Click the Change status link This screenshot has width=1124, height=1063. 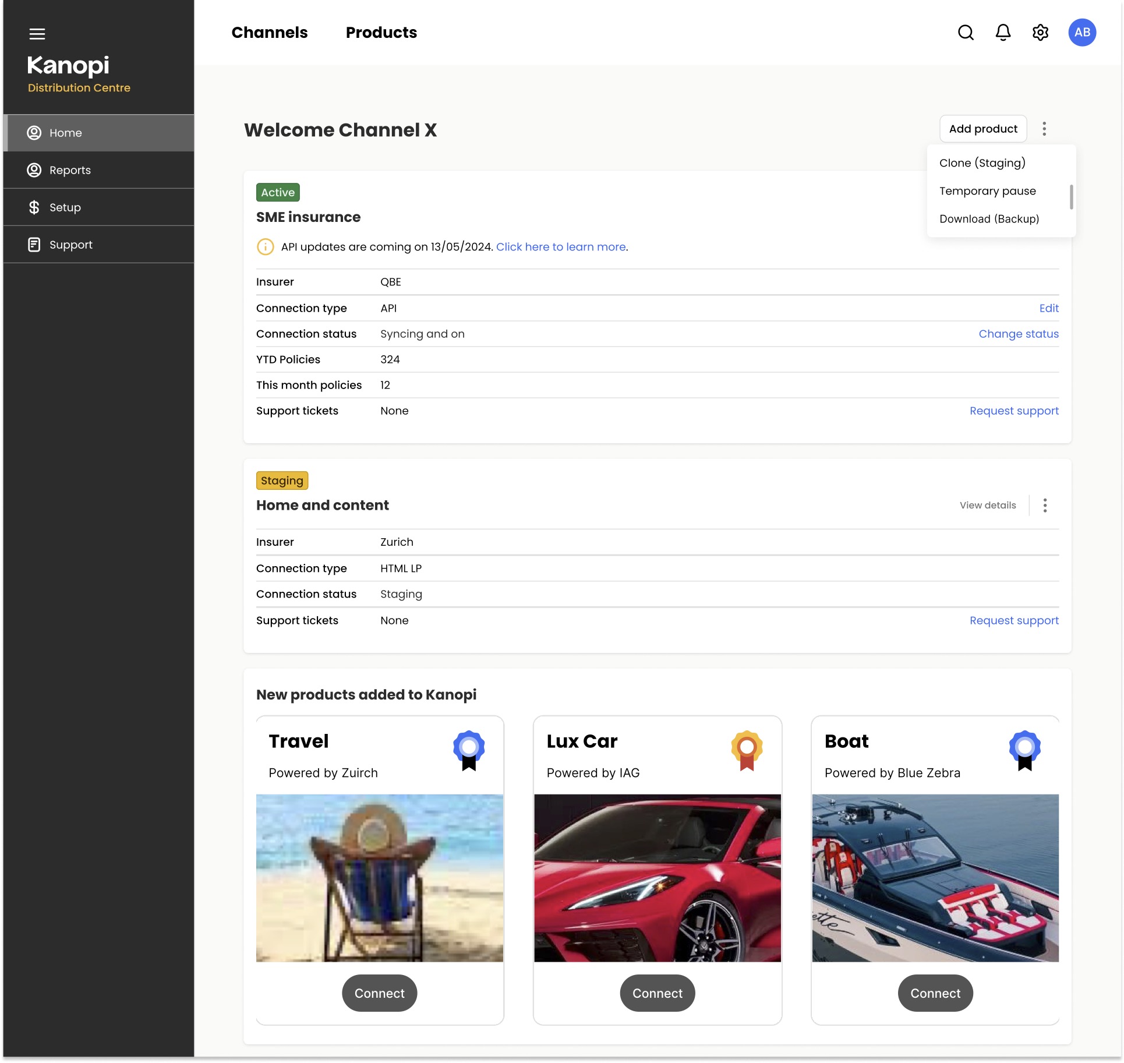coord(1019,334)
